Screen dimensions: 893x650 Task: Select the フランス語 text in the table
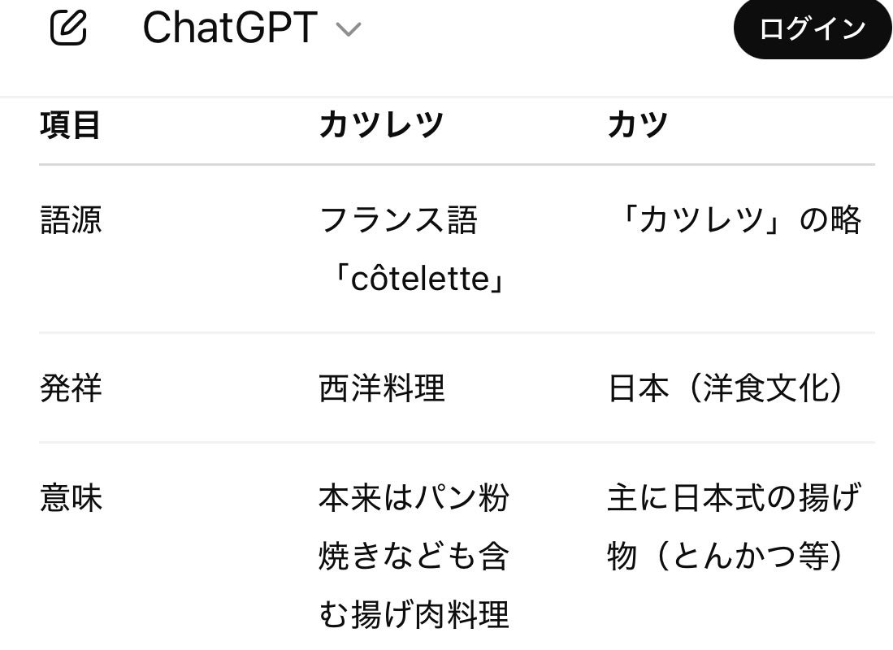click(x=398, y=220)
